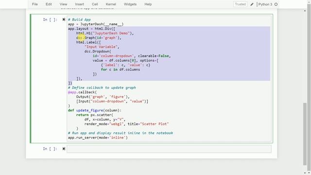The image size is (311, 175).
Task: Run the Build App code cell
Action: click(64, 19)
